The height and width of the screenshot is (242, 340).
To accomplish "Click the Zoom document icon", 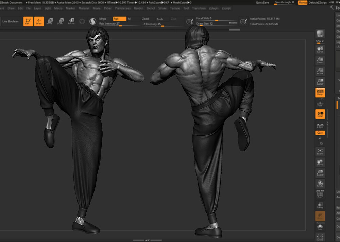I will pos(320,60).
